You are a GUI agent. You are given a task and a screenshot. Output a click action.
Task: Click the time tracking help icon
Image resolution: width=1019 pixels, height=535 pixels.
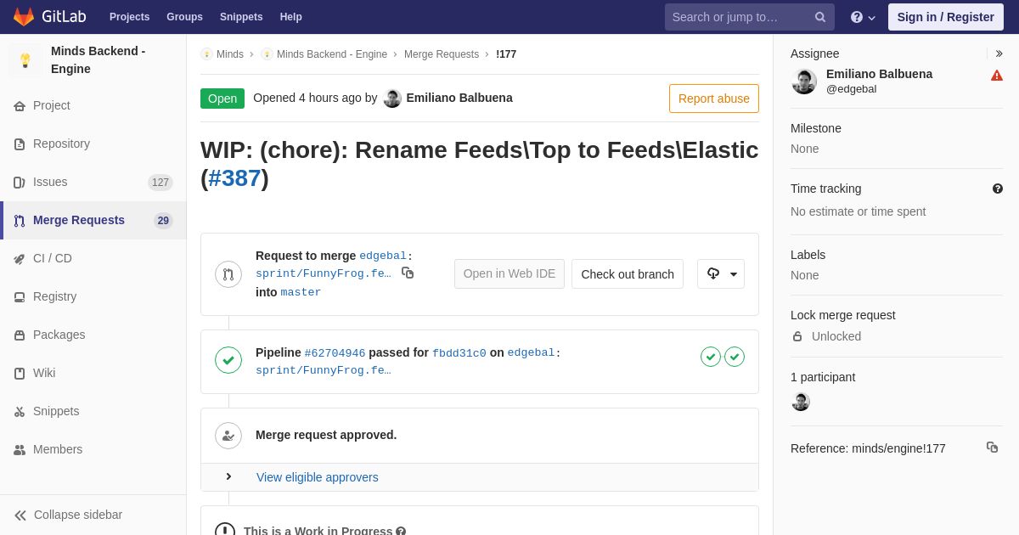coord(998,189)
